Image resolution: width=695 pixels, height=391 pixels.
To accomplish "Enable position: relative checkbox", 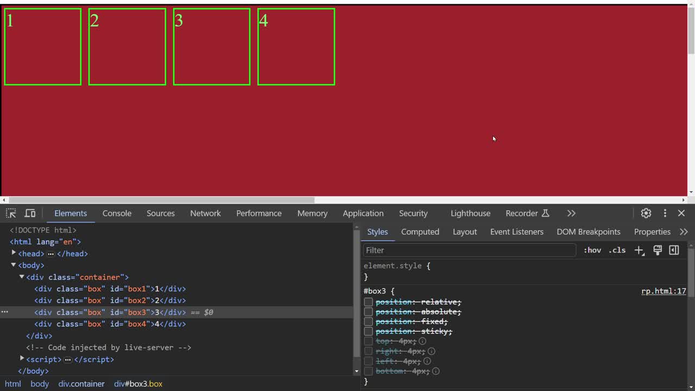I will click(368, 302).
